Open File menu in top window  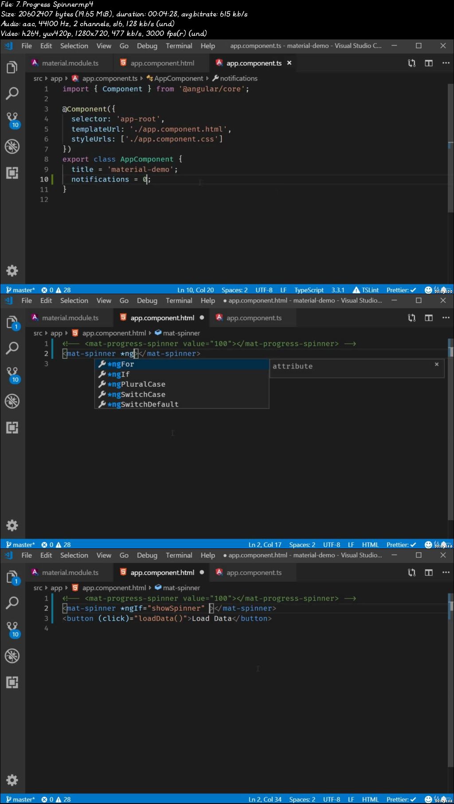tap(27, 46)
